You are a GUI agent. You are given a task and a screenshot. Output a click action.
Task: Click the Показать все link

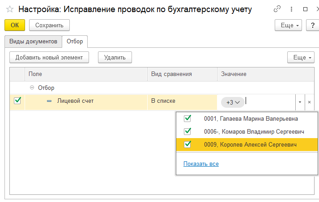tap(201, 164)
